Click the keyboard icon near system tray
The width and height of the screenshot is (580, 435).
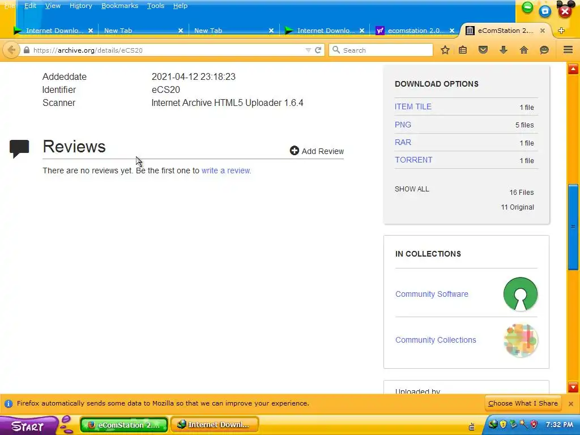[472, 427]
